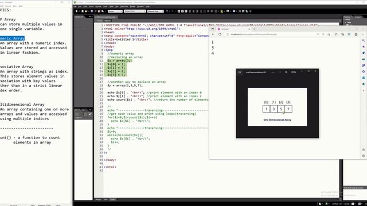Click highlighted "meric Array" text in Notepad
The image size is (367, 206).
(12, 38)
